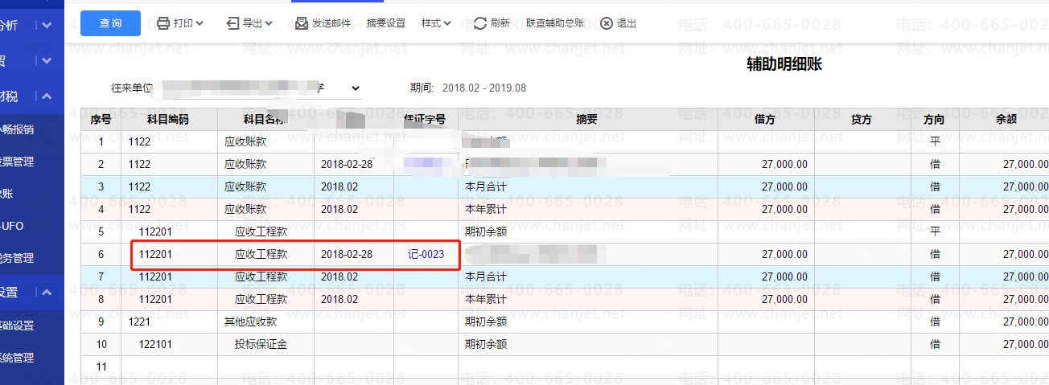Click 借方 amount 27,000.00 in row 6
Image resolution: width=1049 pixels, height=385 pixels.
click(x=784, y=254)
